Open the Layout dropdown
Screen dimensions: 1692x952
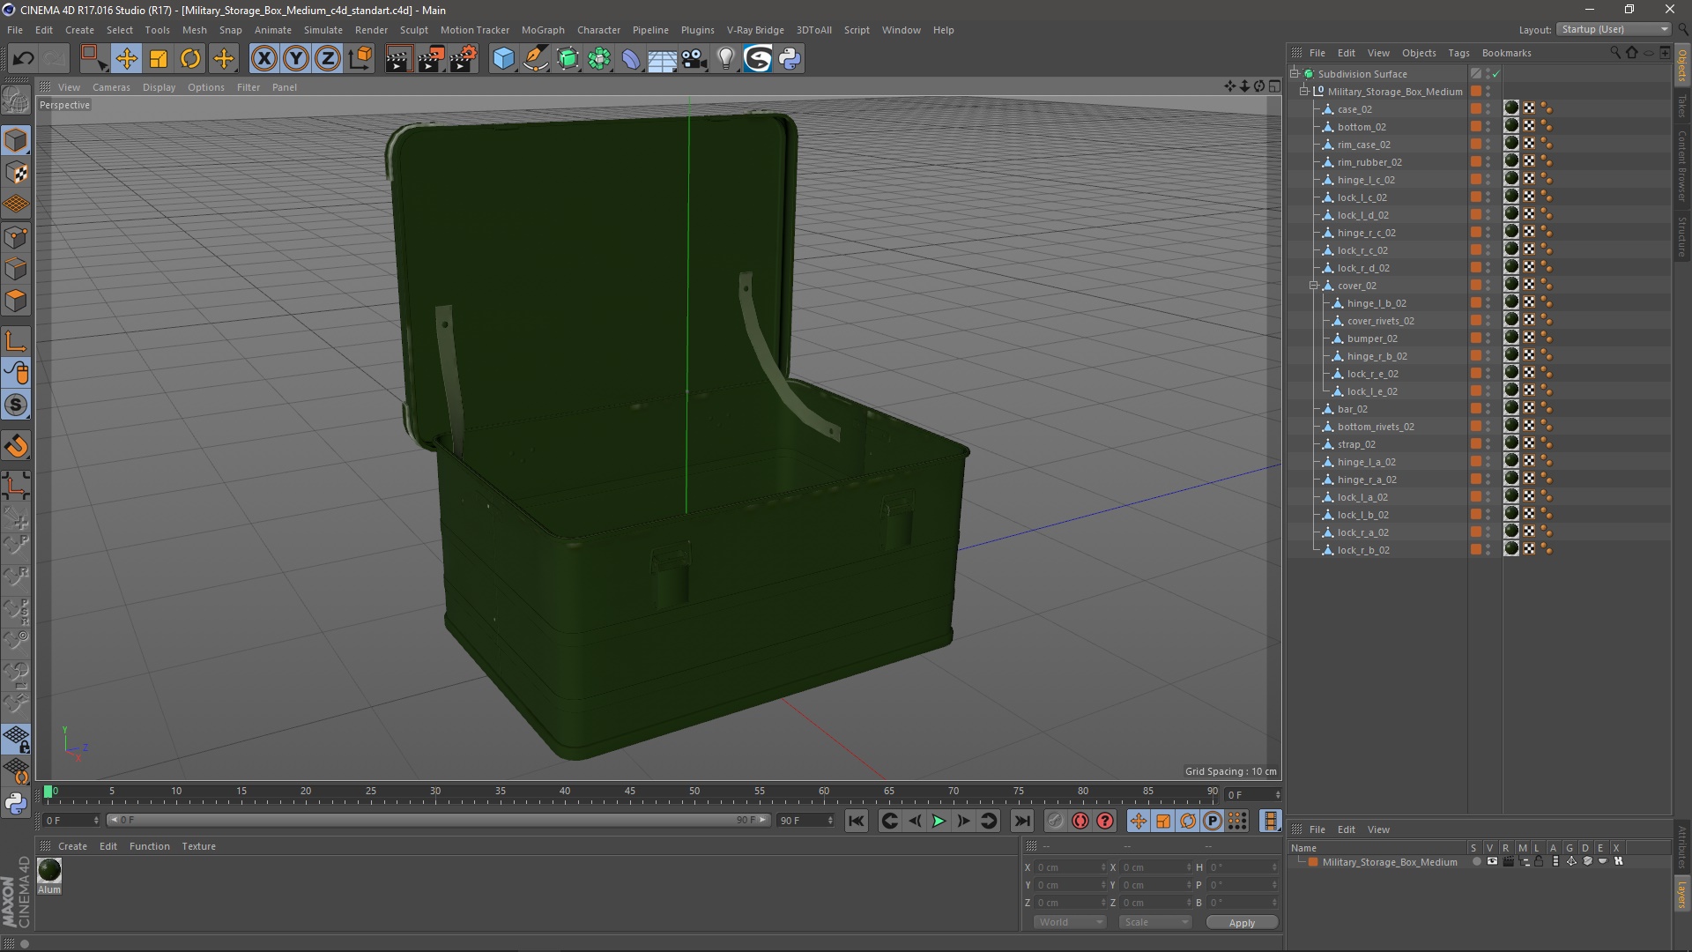click(1614, 29)
